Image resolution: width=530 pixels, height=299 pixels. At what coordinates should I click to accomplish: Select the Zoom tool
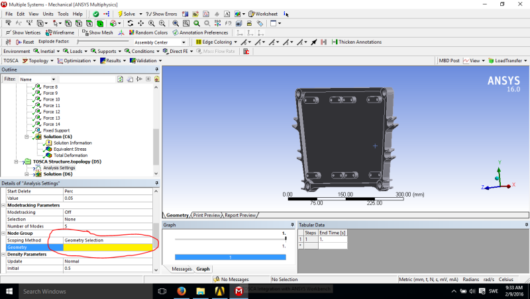[x=152, y=23]
